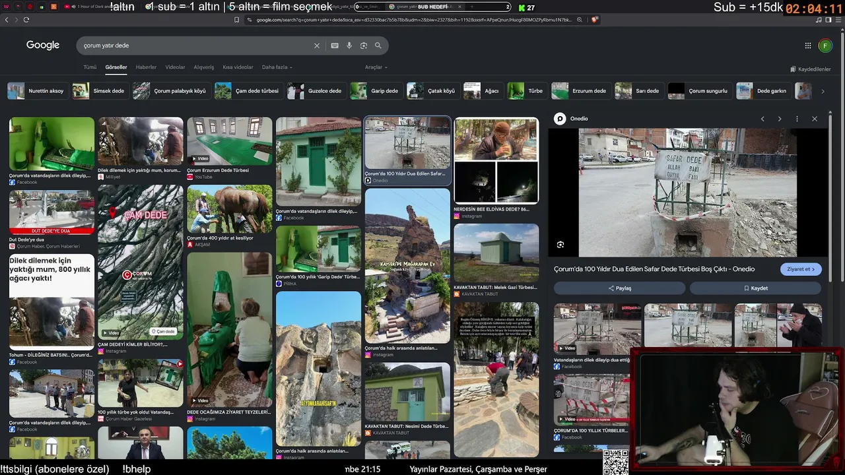The image size is (845, 475).
Task: Open the Google apps grid
Action: point(807,46)
